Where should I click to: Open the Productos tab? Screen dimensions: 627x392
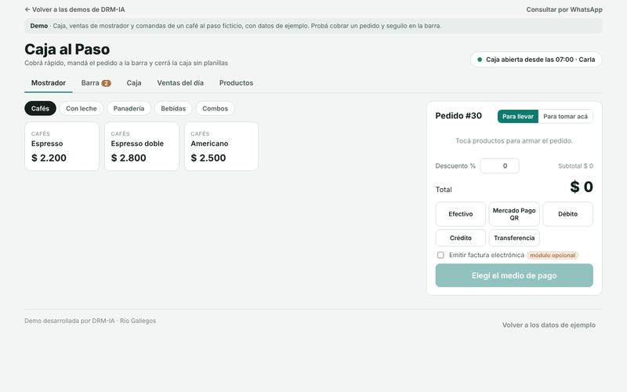click(237, 83)
